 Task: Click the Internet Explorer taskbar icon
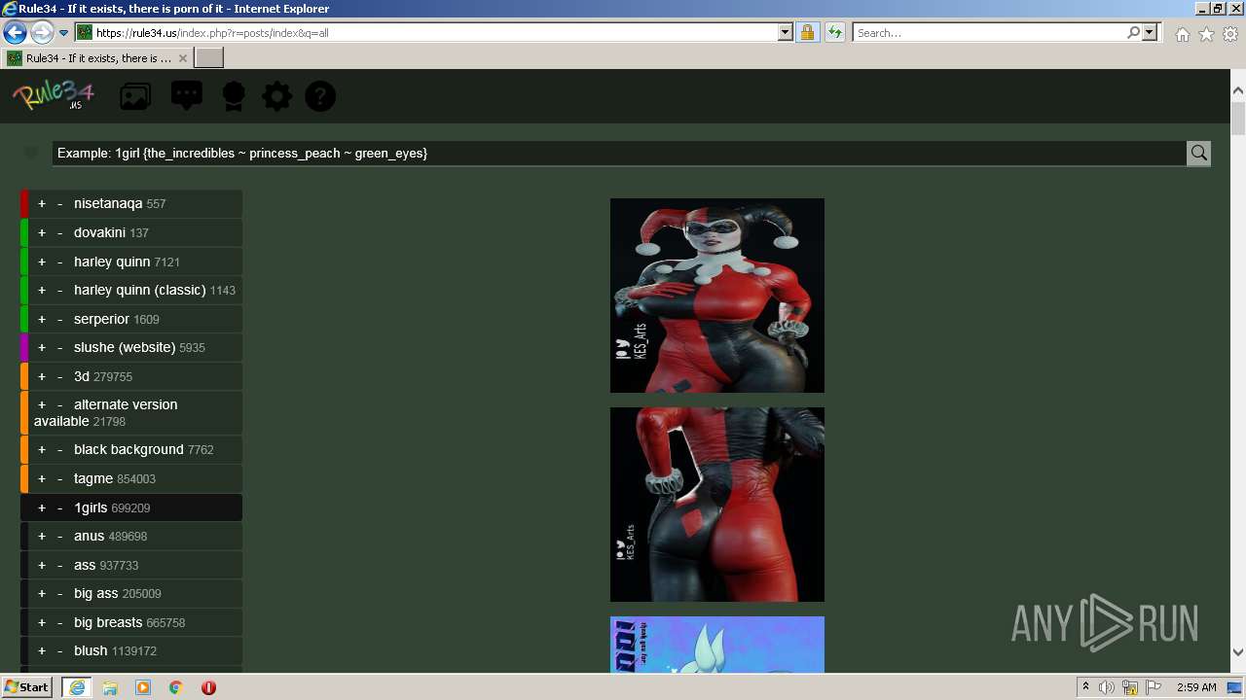[76, 687]
